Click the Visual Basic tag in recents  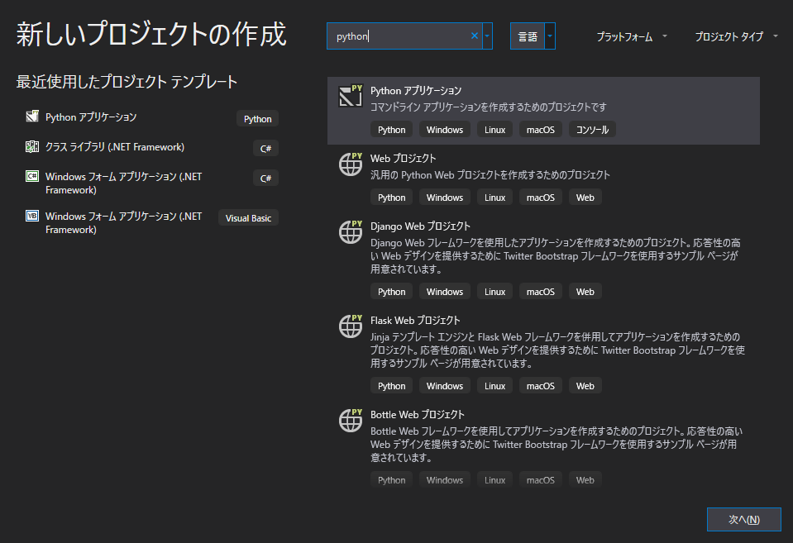tap(248, 218)
